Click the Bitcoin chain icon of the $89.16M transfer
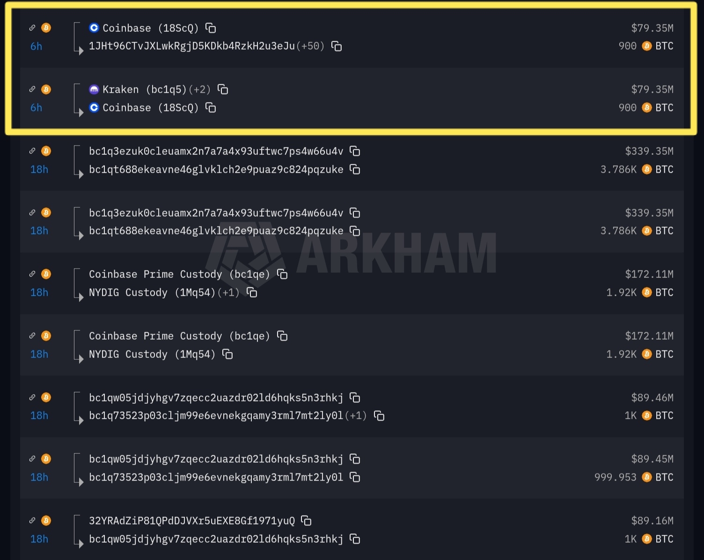 tap(46, 520)
